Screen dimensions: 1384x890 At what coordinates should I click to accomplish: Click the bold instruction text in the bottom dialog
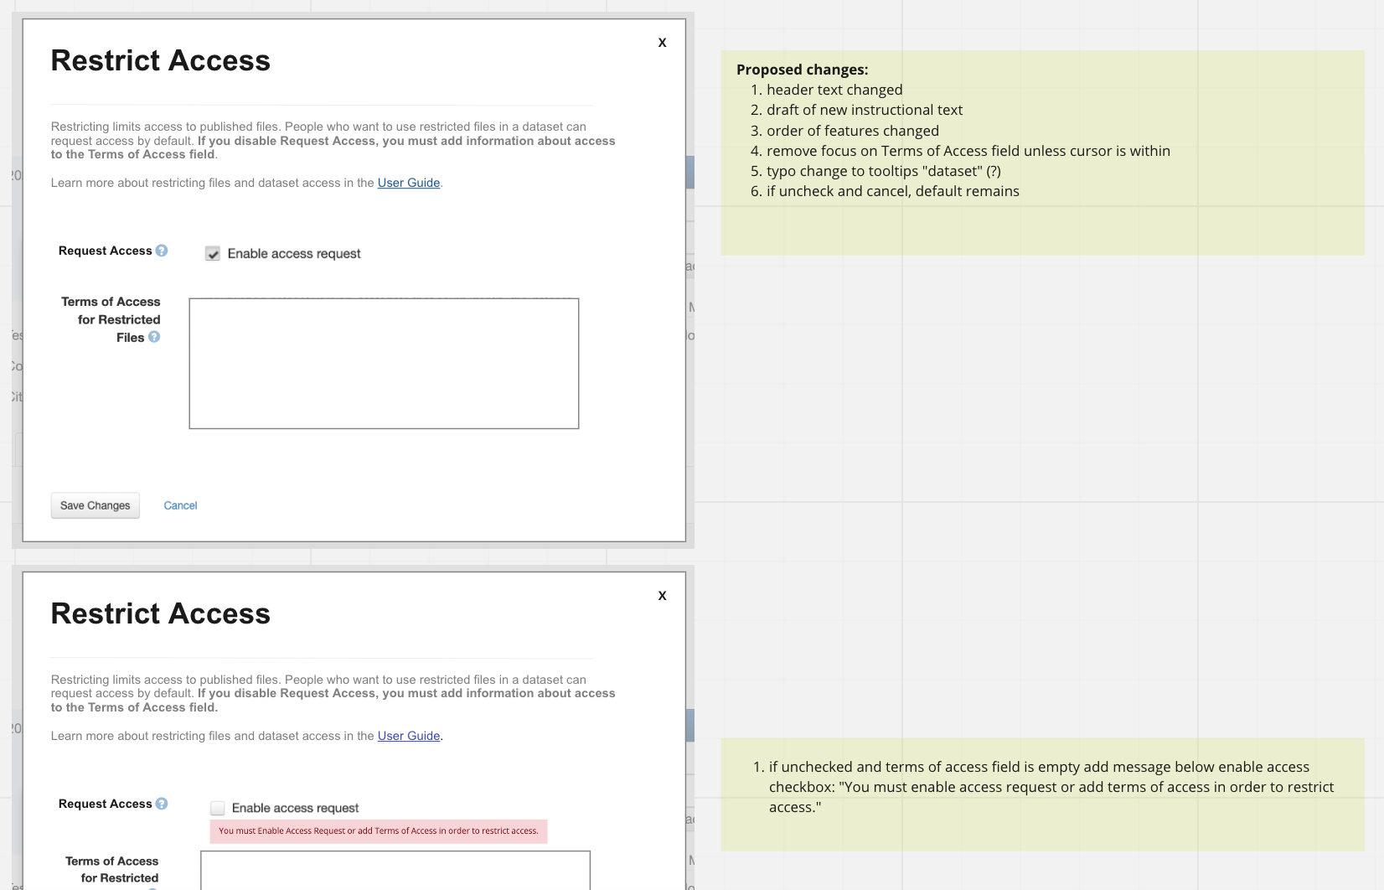(333, 701)
